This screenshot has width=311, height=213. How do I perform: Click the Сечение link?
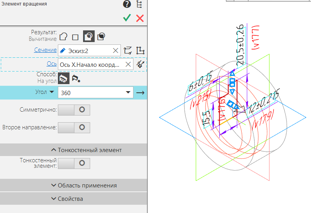pos(45,50)
